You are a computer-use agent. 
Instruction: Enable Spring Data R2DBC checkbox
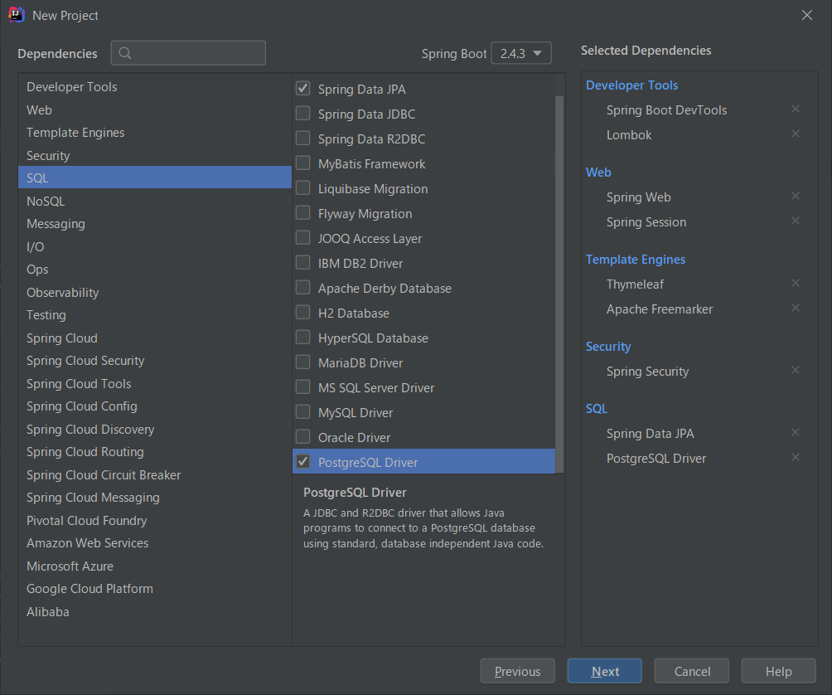[x=303, y=138]
